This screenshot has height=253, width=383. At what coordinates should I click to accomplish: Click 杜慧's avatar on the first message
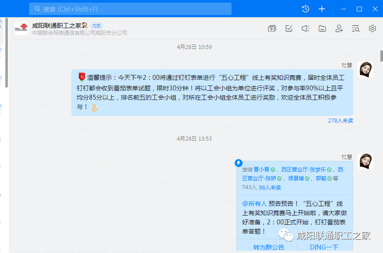coord(366,70)
